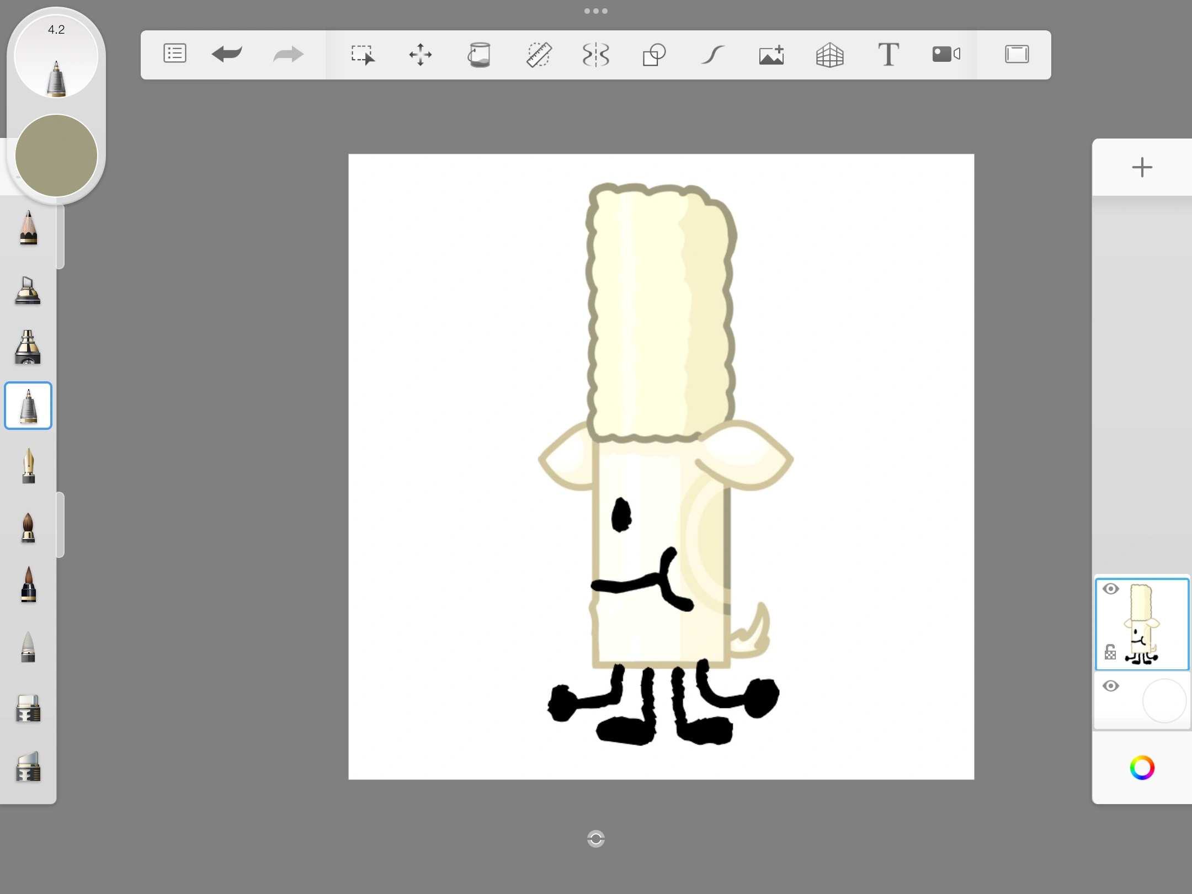This screenshot has width=1192, height=894.
Task: Activate the transform move tool
Action: click(x=421, y=55)
